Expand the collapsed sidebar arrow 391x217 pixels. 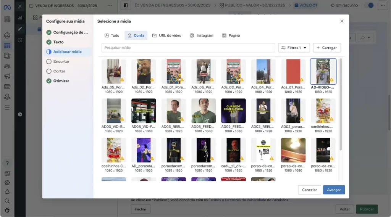click(x=20, y=114)
